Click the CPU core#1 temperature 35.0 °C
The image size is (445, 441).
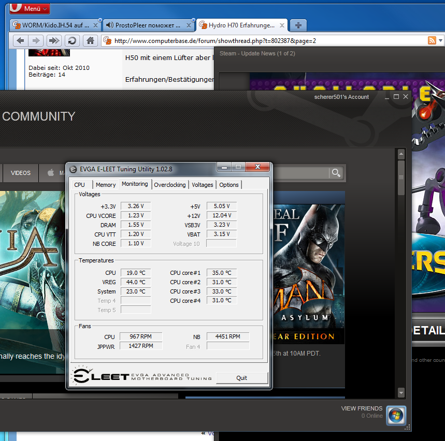point(222,273)
